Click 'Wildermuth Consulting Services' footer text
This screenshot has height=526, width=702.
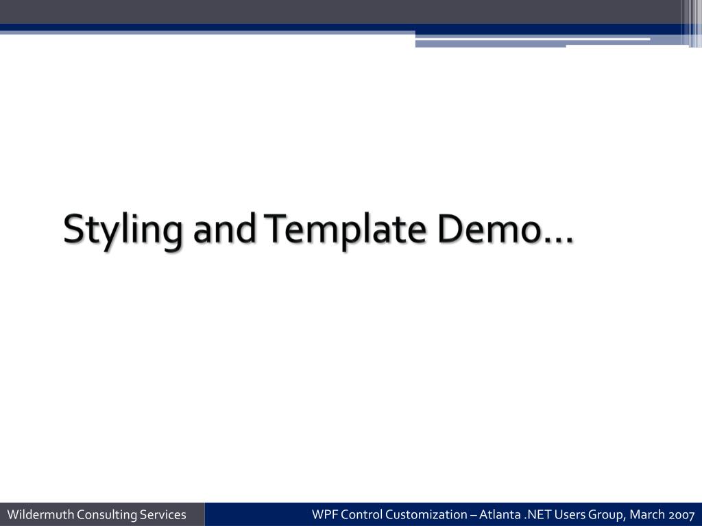click(x=97, y=514)
